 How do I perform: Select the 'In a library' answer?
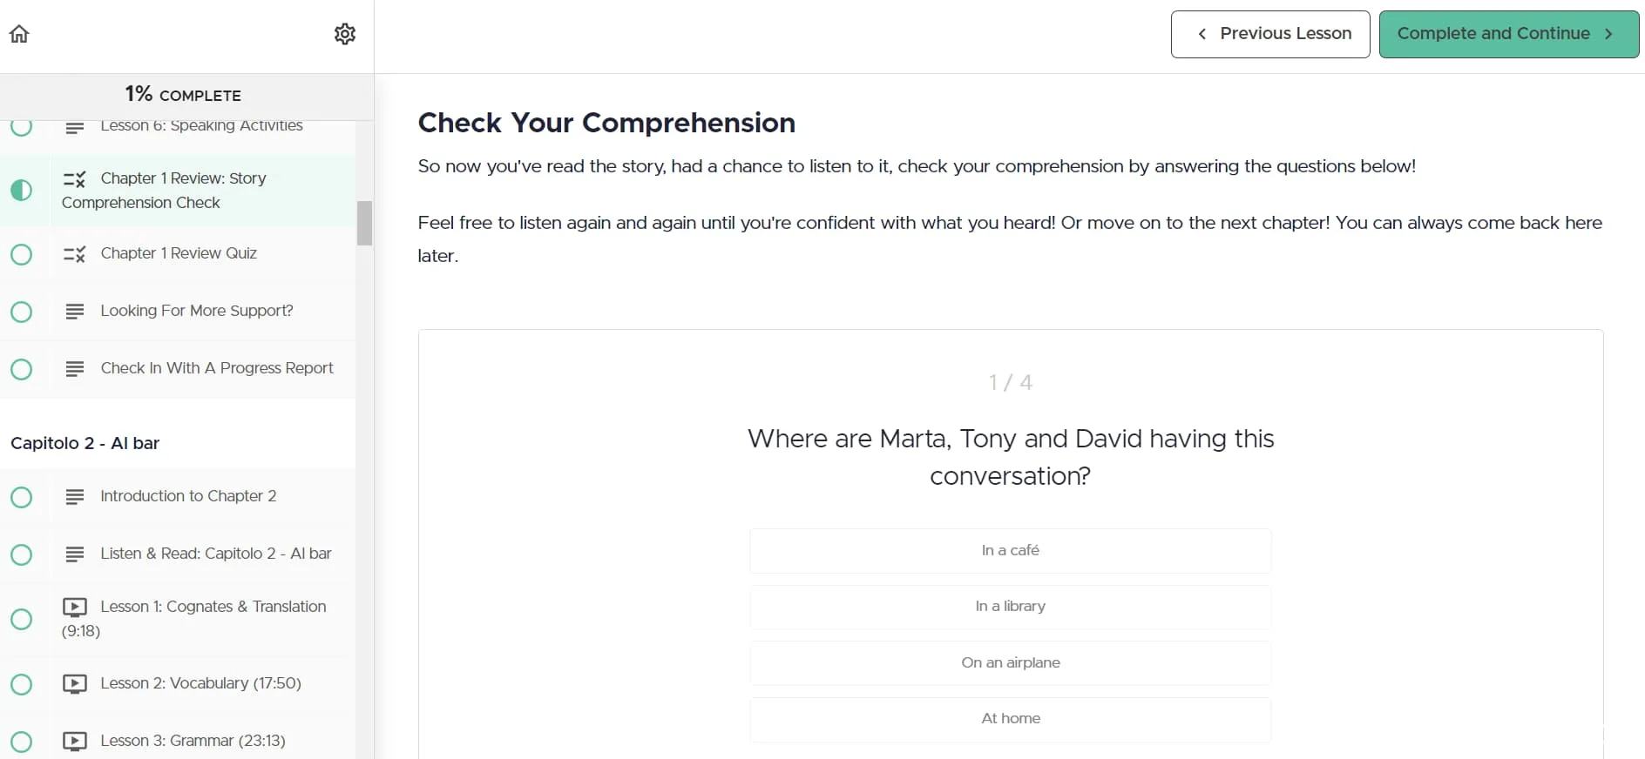point(1010,607)
